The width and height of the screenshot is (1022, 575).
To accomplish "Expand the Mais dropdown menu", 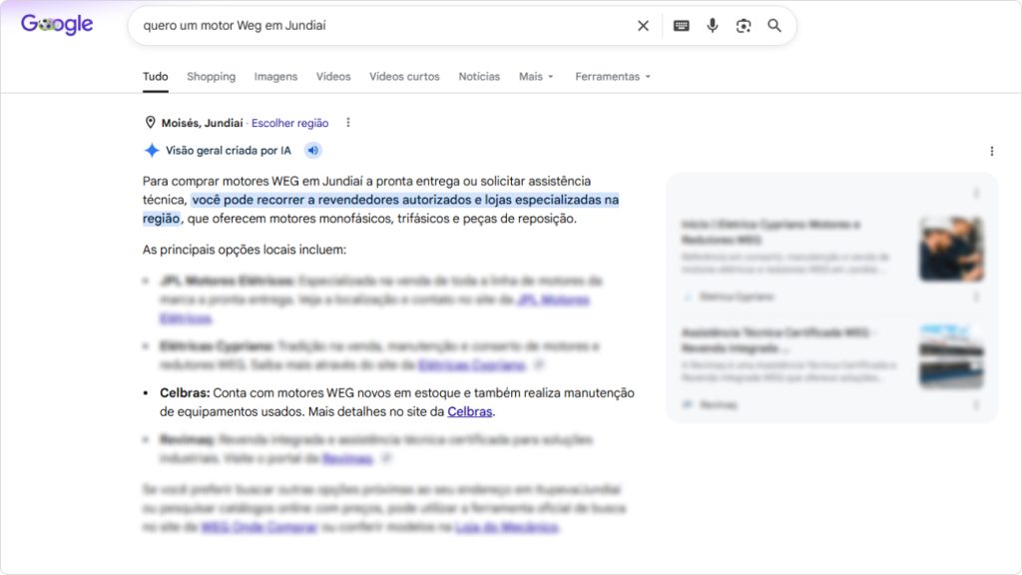I will click(536, 76).
